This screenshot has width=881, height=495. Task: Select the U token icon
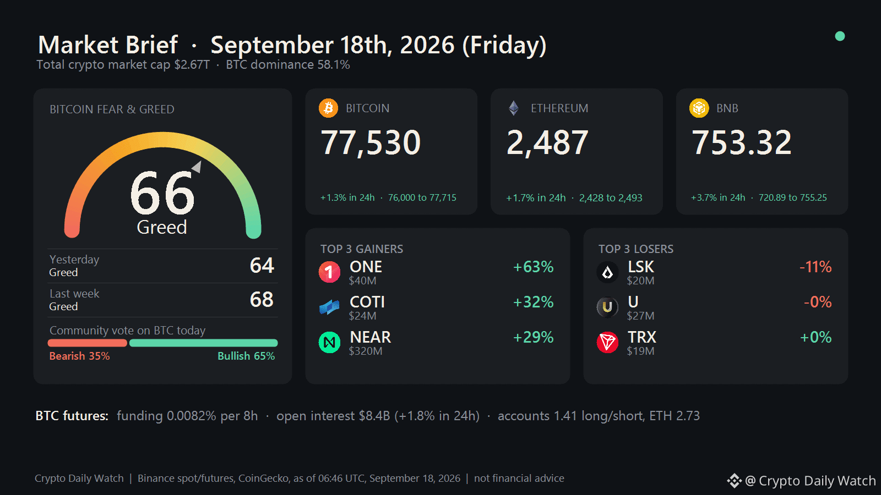click(x=607, y=307)
